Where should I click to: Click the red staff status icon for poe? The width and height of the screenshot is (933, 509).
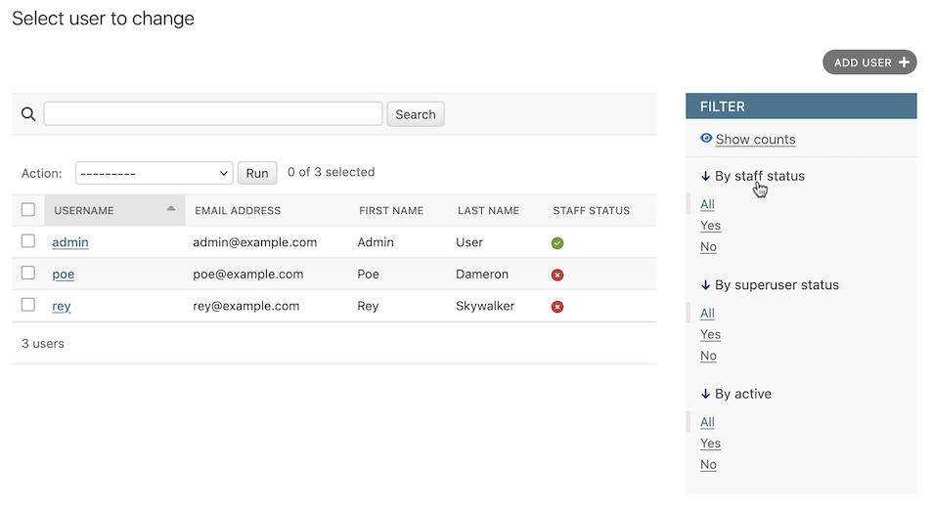557,275
